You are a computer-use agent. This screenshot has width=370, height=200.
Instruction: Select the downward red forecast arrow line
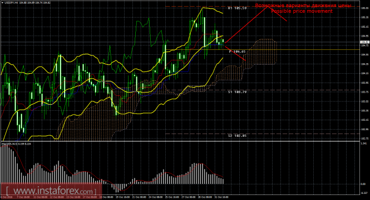235,54
